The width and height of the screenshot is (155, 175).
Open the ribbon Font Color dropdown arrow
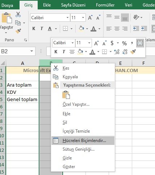tap(99, 29)
